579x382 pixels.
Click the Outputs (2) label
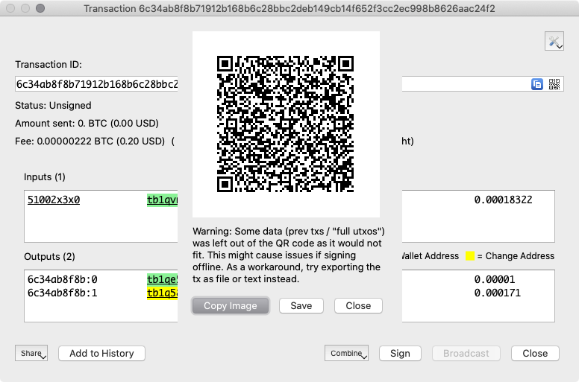point(49,256)
